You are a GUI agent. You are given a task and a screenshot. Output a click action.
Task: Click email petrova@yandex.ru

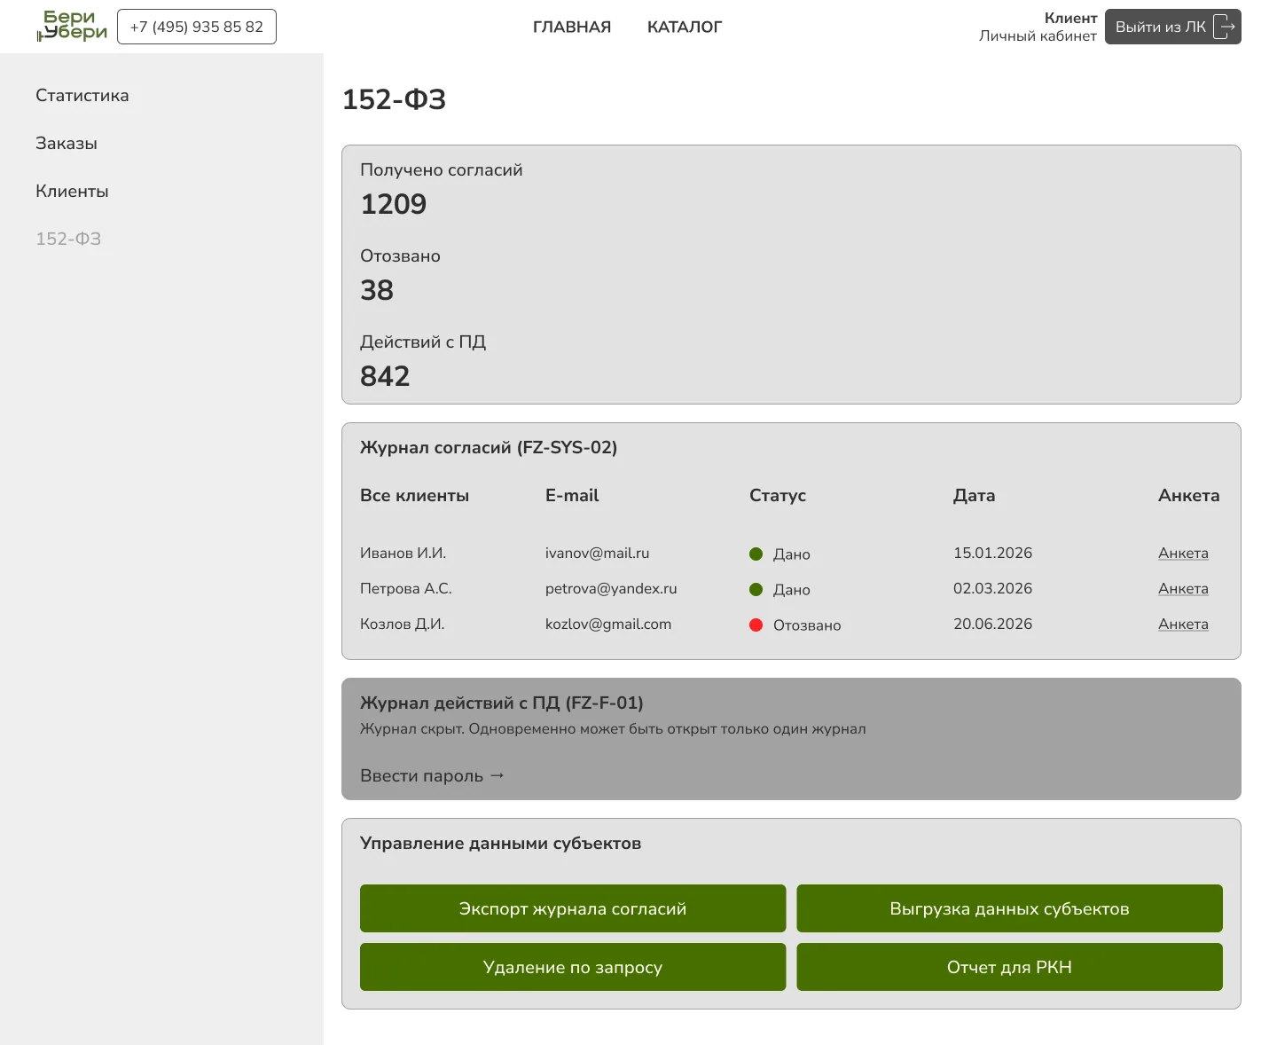click(x=611, y=588)
